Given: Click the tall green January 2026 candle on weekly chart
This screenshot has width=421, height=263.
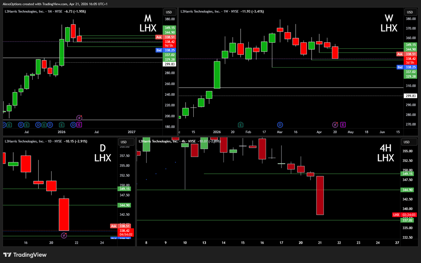Looking at the screenshot, I should point(217,75).
